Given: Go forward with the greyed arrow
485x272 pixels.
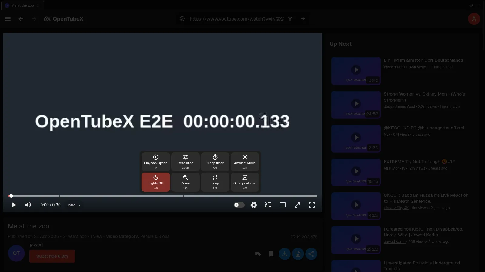Looking at the screenshot, I should pos(34,19).
